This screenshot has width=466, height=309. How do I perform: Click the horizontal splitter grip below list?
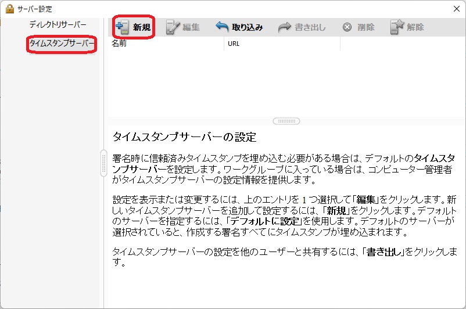[x=286, y=121]
